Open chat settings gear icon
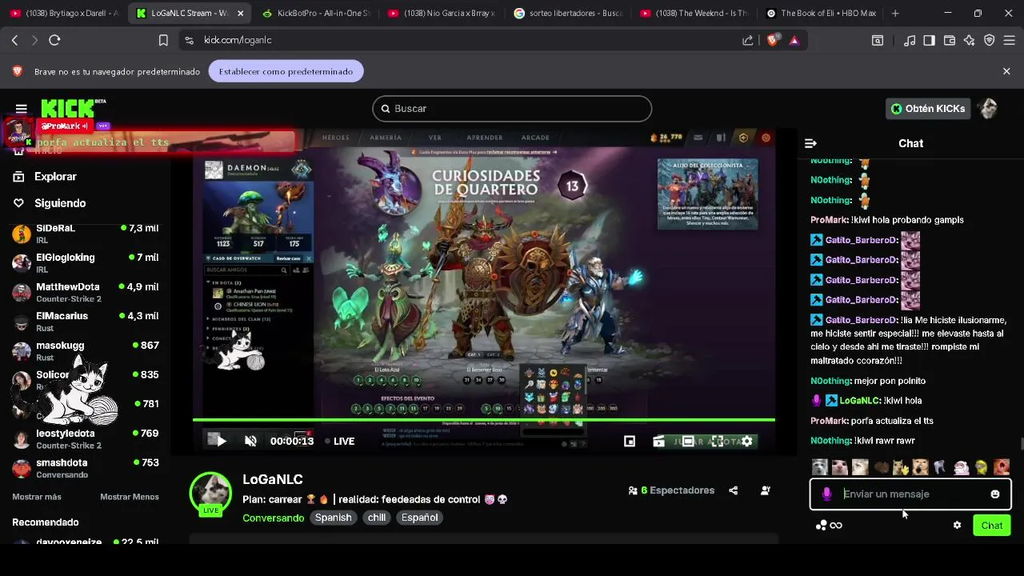1024x576 pixels. tap(957, 526)
